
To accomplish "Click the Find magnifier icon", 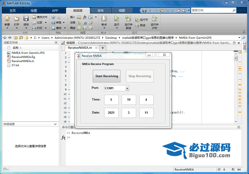I will pyautogui.click(x=54, y=28).
